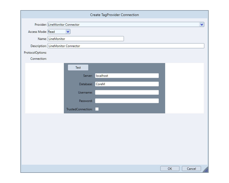Screen dimensions: 229x183
Task: Click the Read value in Access Mode
Action: pyautogui.click(x=56, y=32)
